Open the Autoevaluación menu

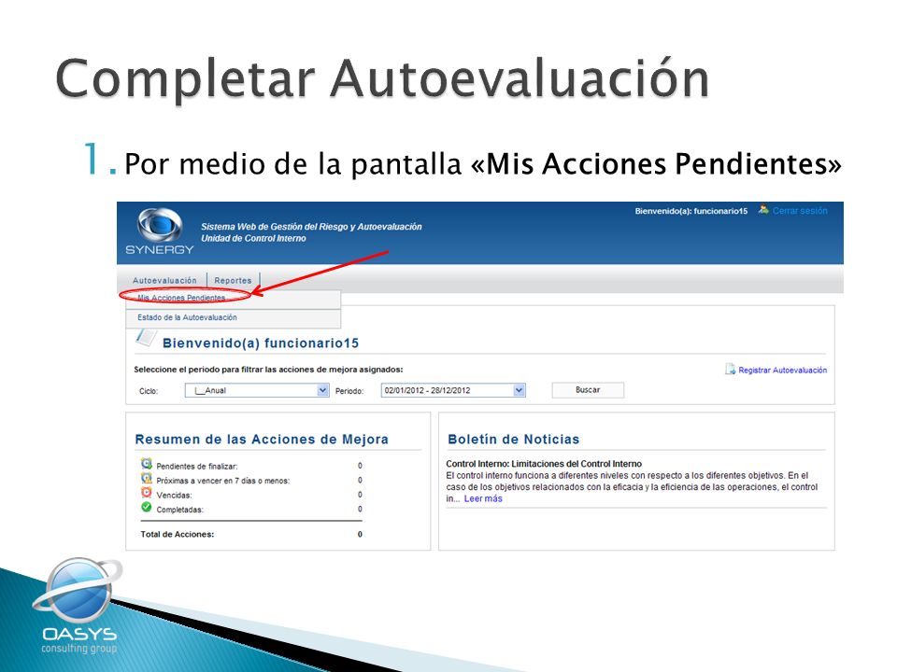[164, 281]
